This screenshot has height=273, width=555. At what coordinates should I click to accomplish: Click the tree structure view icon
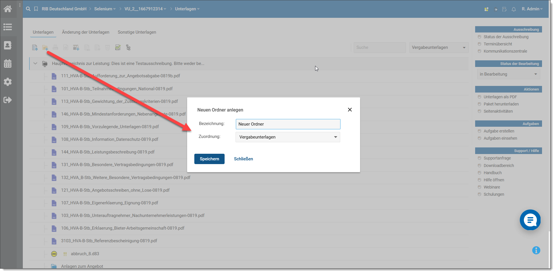click(128, 48)
